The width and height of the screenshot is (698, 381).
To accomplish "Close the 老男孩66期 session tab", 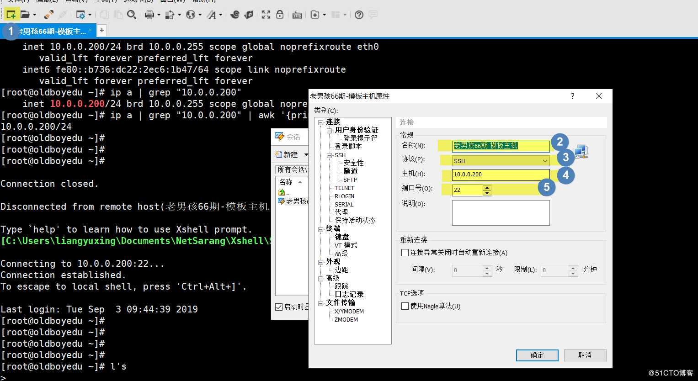I will pyautogui.click(x=91, y=30).
